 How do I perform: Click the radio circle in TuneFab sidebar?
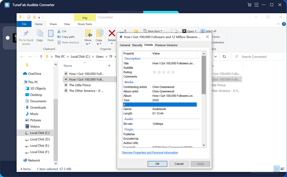[x=8, y=38]
